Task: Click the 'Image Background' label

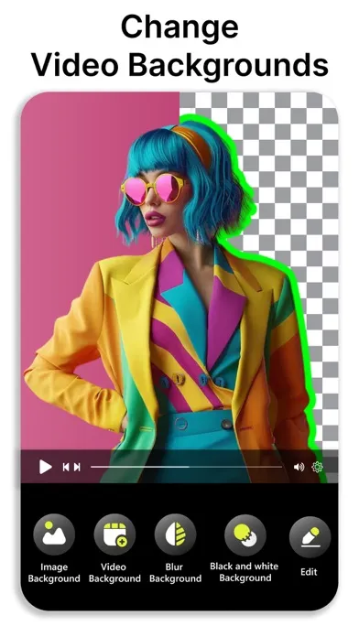Action: (54, 573)
